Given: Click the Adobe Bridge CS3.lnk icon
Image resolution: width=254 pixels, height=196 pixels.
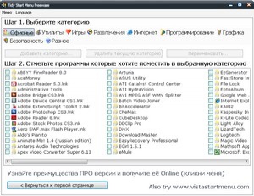Looking at the screenshot, I should click(14, 95).
